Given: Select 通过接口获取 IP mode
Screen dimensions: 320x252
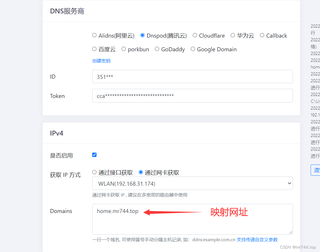Looking at the screenshot, I should click(x=94, y=172).
